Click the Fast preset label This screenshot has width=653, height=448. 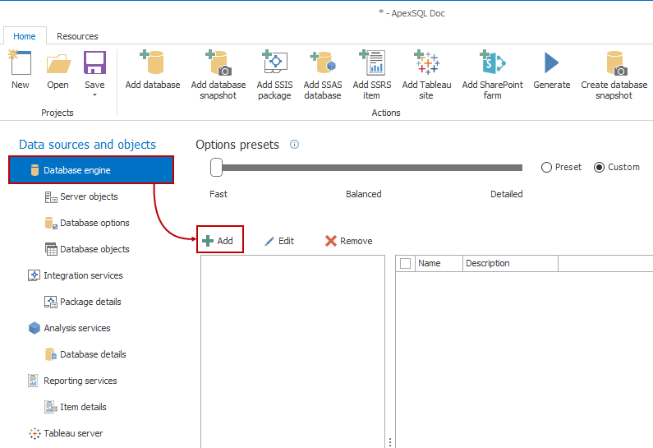tap(218, 194)
